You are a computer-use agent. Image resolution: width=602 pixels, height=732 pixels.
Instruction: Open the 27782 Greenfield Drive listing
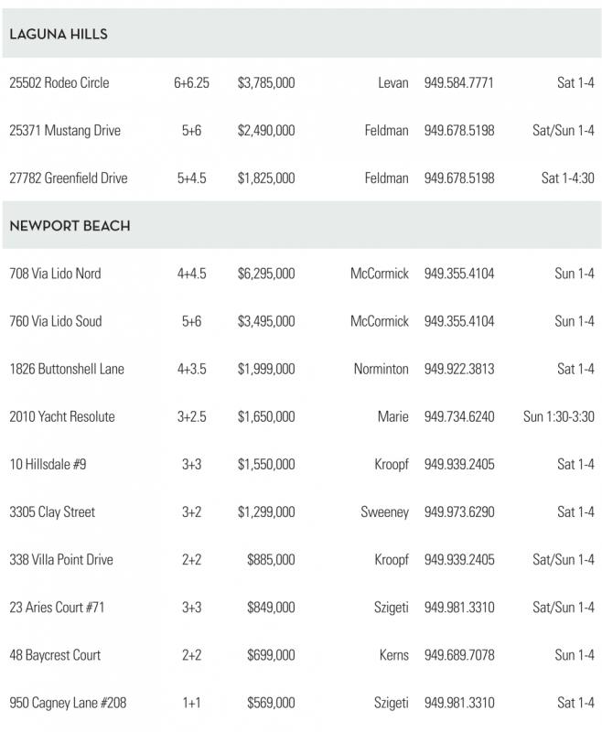[x=68, y=178]
